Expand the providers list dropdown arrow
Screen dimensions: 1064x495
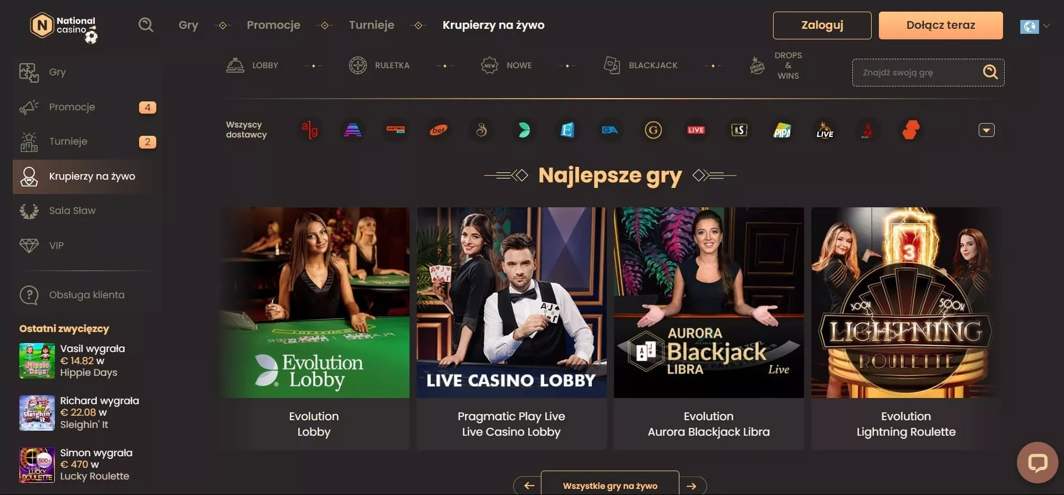tap(986, 130)
